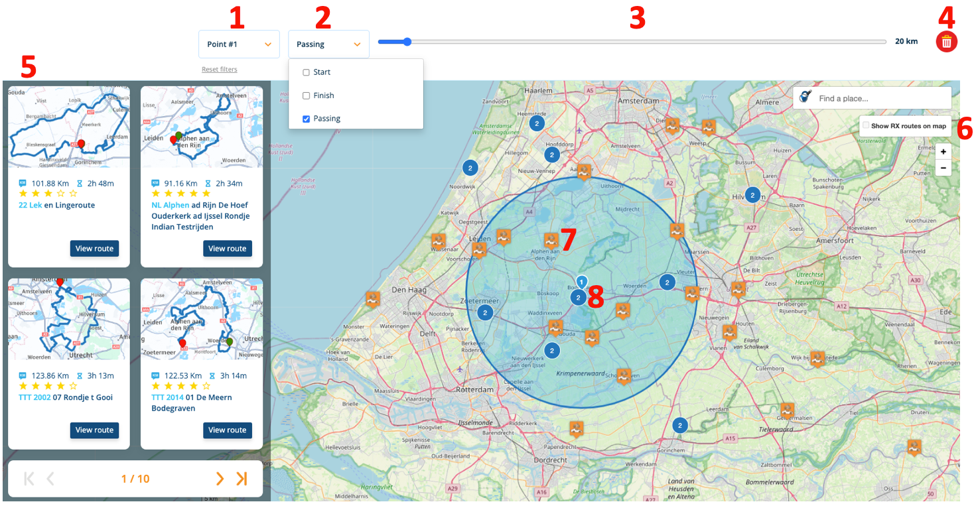Jump to first page of routes
974x506 pixels.
click(x=29, y=479)
